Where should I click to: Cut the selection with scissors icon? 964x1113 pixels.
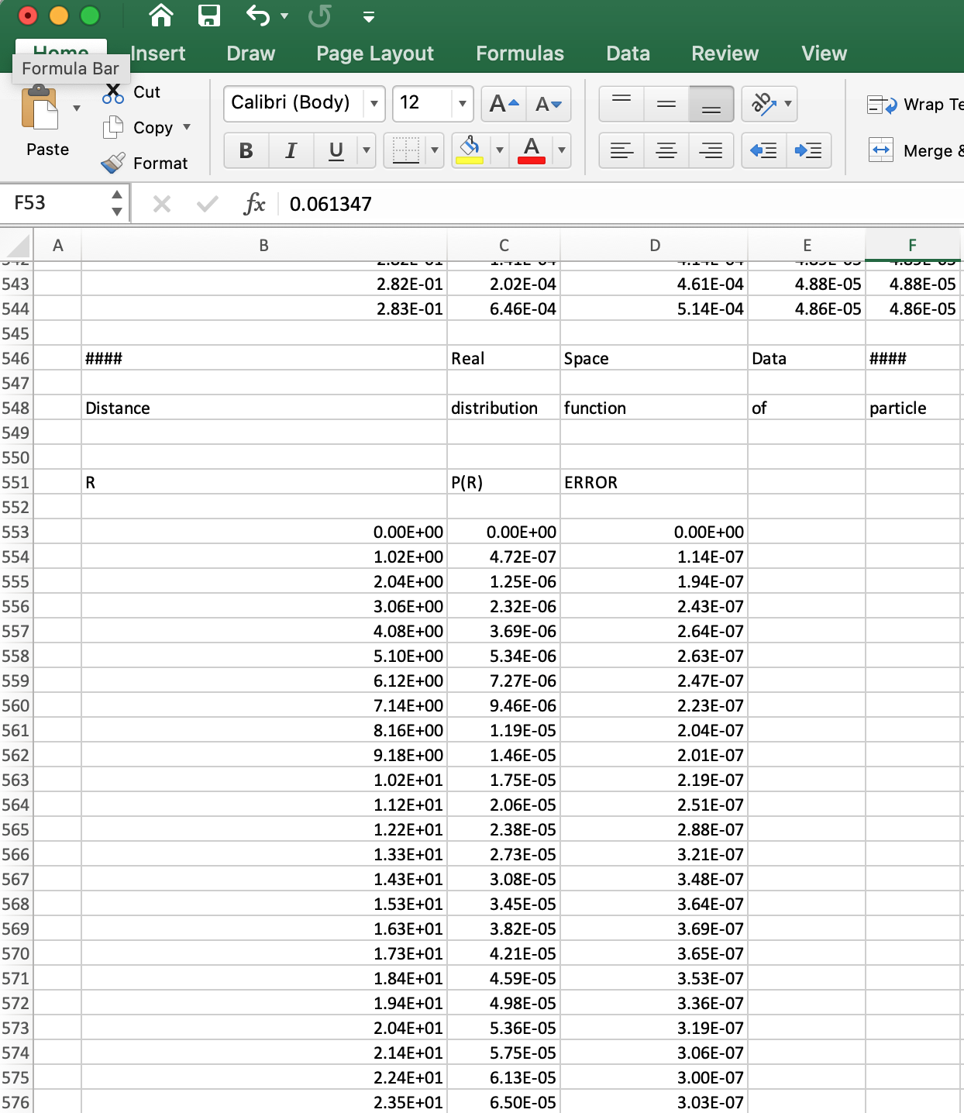(113, 92)
